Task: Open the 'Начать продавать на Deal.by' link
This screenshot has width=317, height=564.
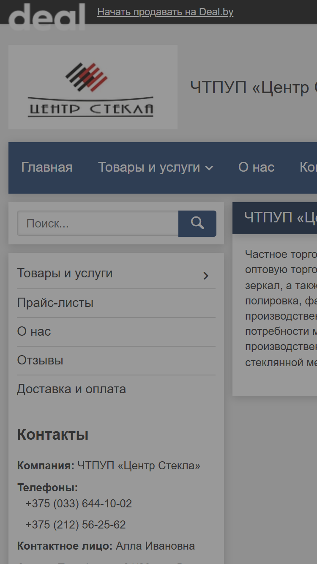Action: pos(165,12)
